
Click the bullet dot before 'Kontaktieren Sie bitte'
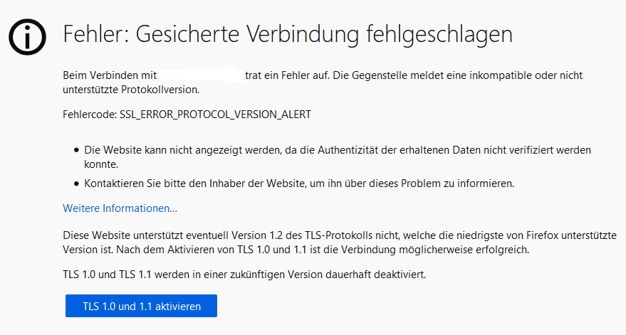(x=77, y=184)
